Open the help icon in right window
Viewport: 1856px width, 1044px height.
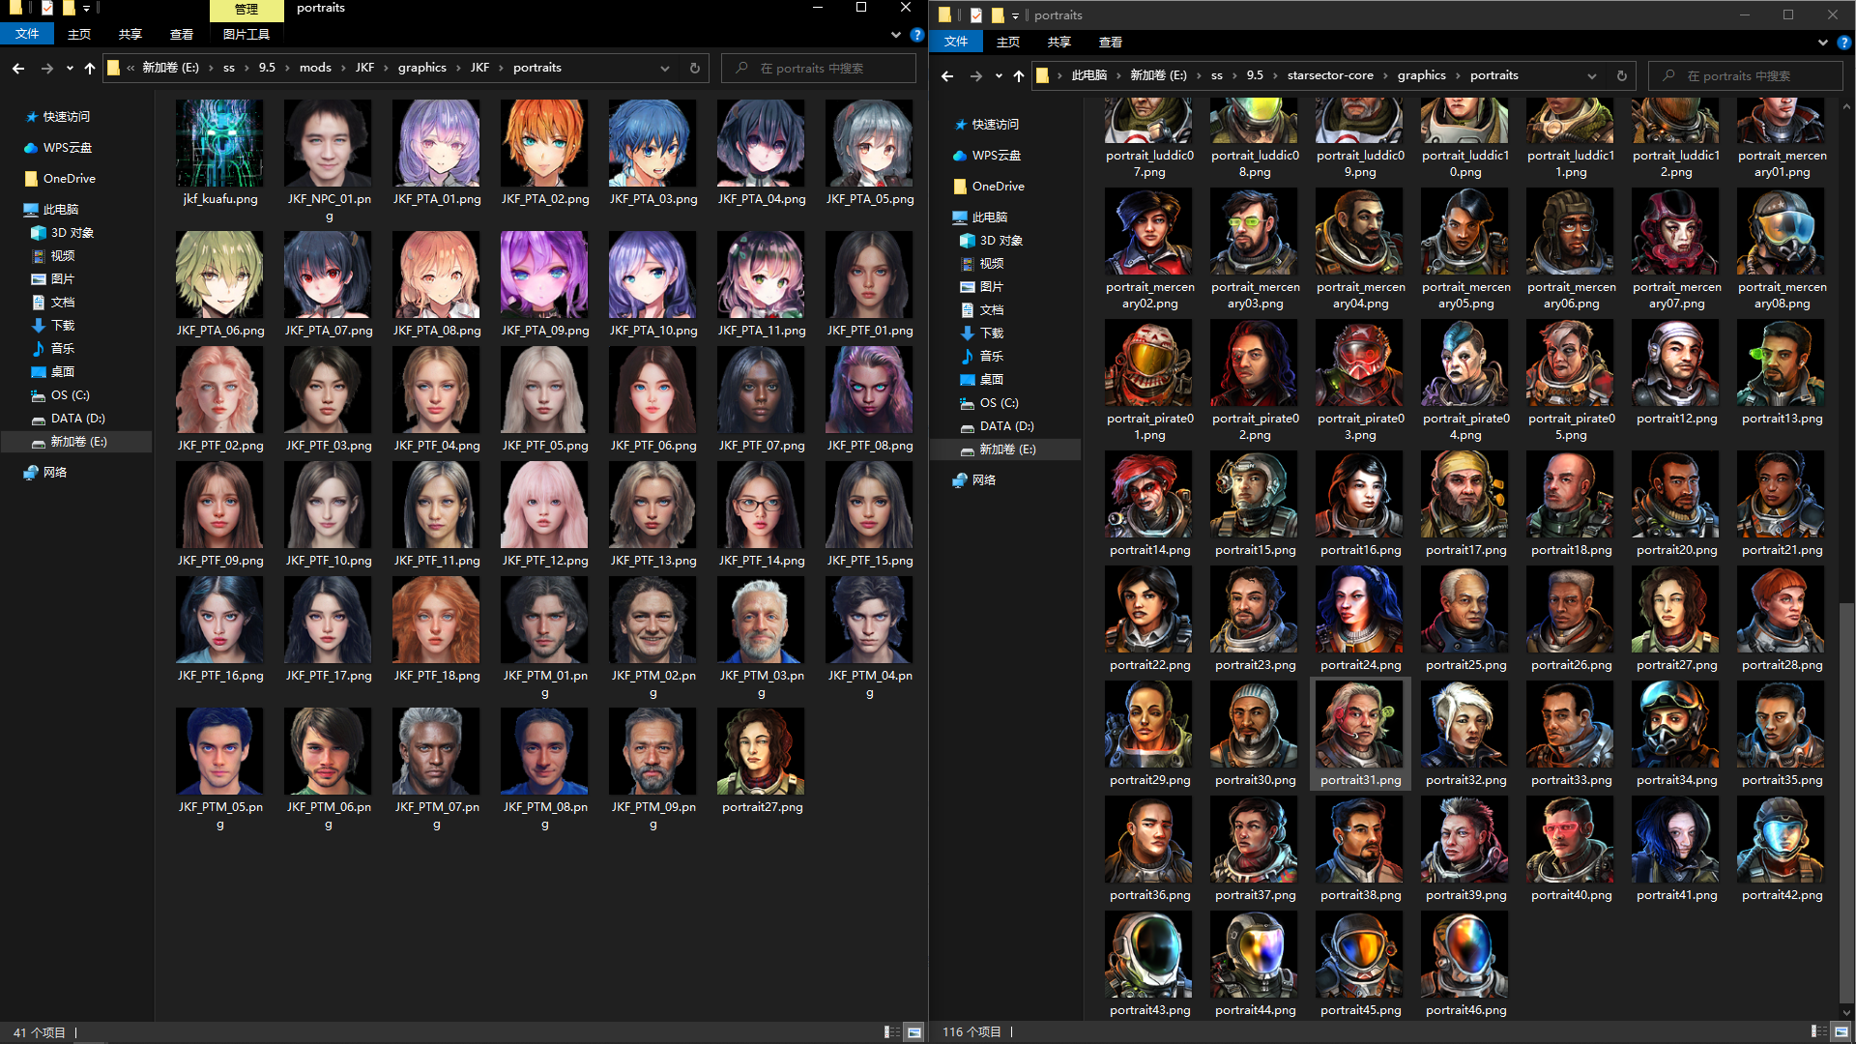tap(1844, 43)
